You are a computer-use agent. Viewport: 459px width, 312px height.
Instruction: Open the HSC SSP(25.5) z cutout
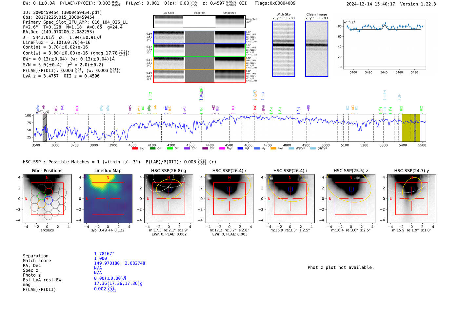pyautogui.click(x=351, y=199)
